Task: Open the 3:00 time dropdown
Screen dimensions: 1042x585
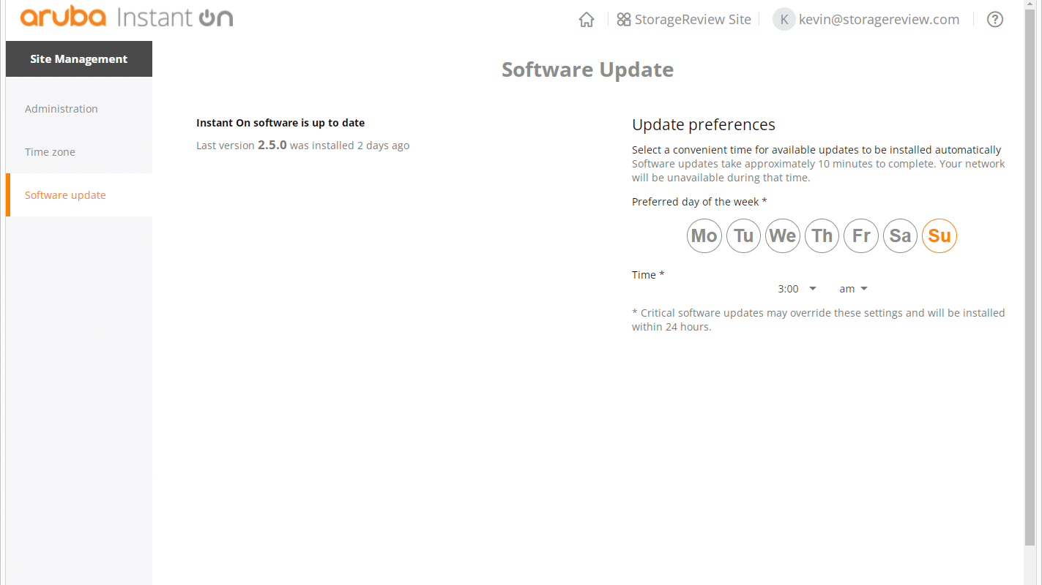Action: click(797, 289)
